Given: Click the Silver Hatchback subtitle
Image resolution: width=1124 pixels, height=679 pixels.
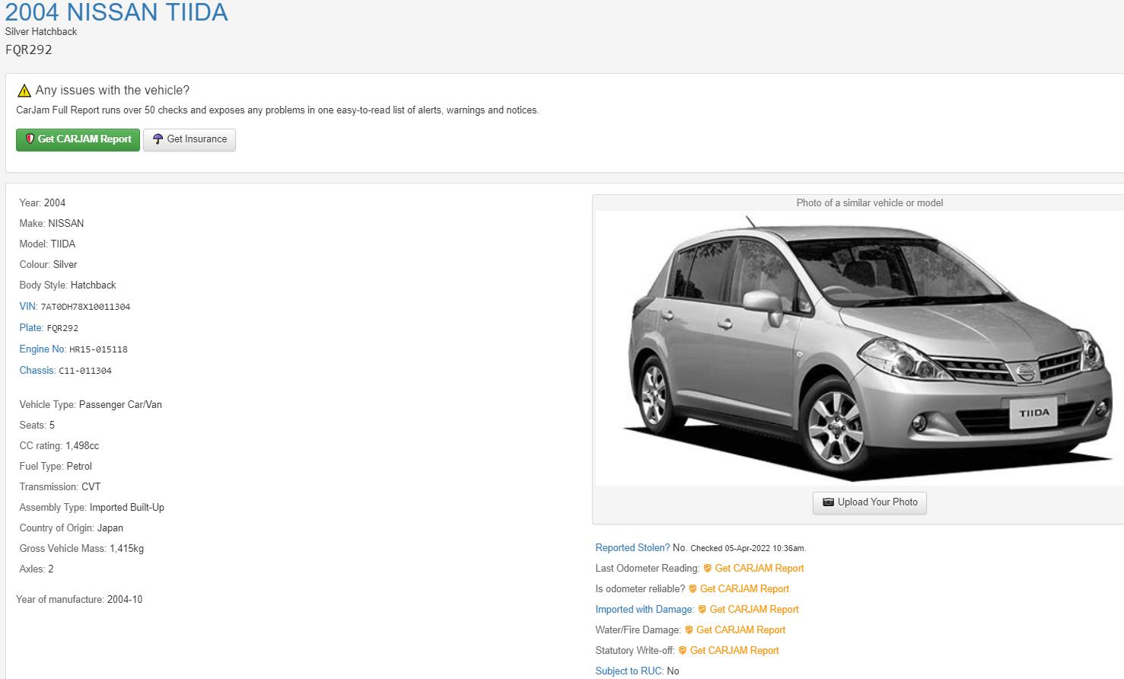Looking at the screenshot, I should [41, 31].
